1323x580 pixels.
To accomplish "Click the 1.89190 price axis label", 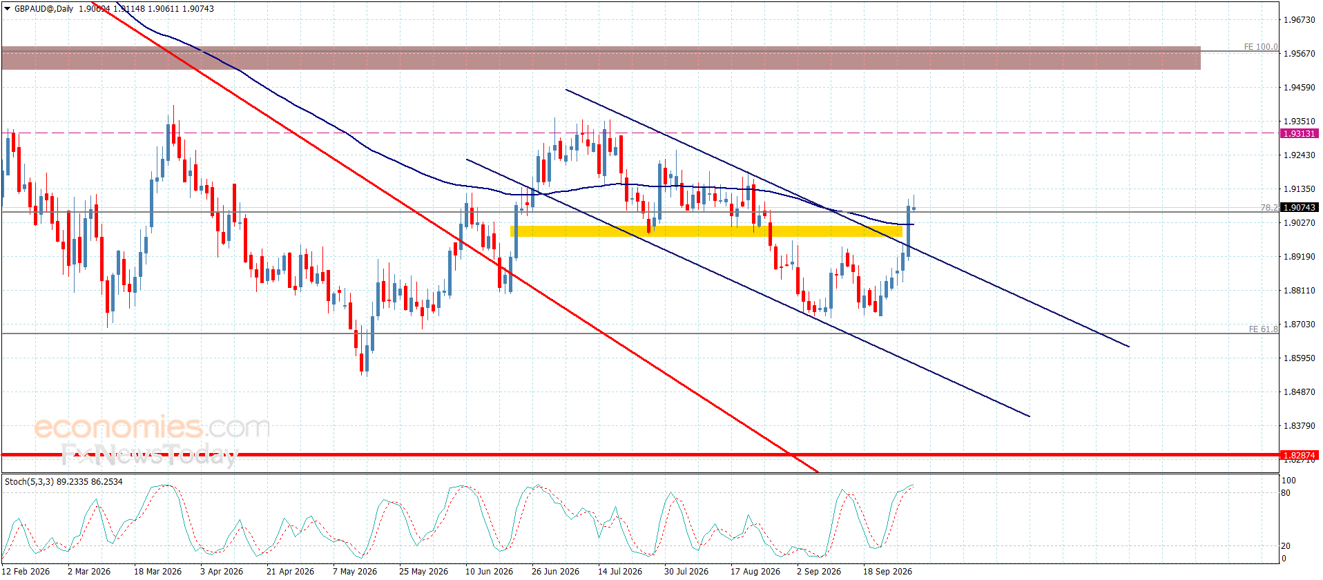I will click(1299, 257).
